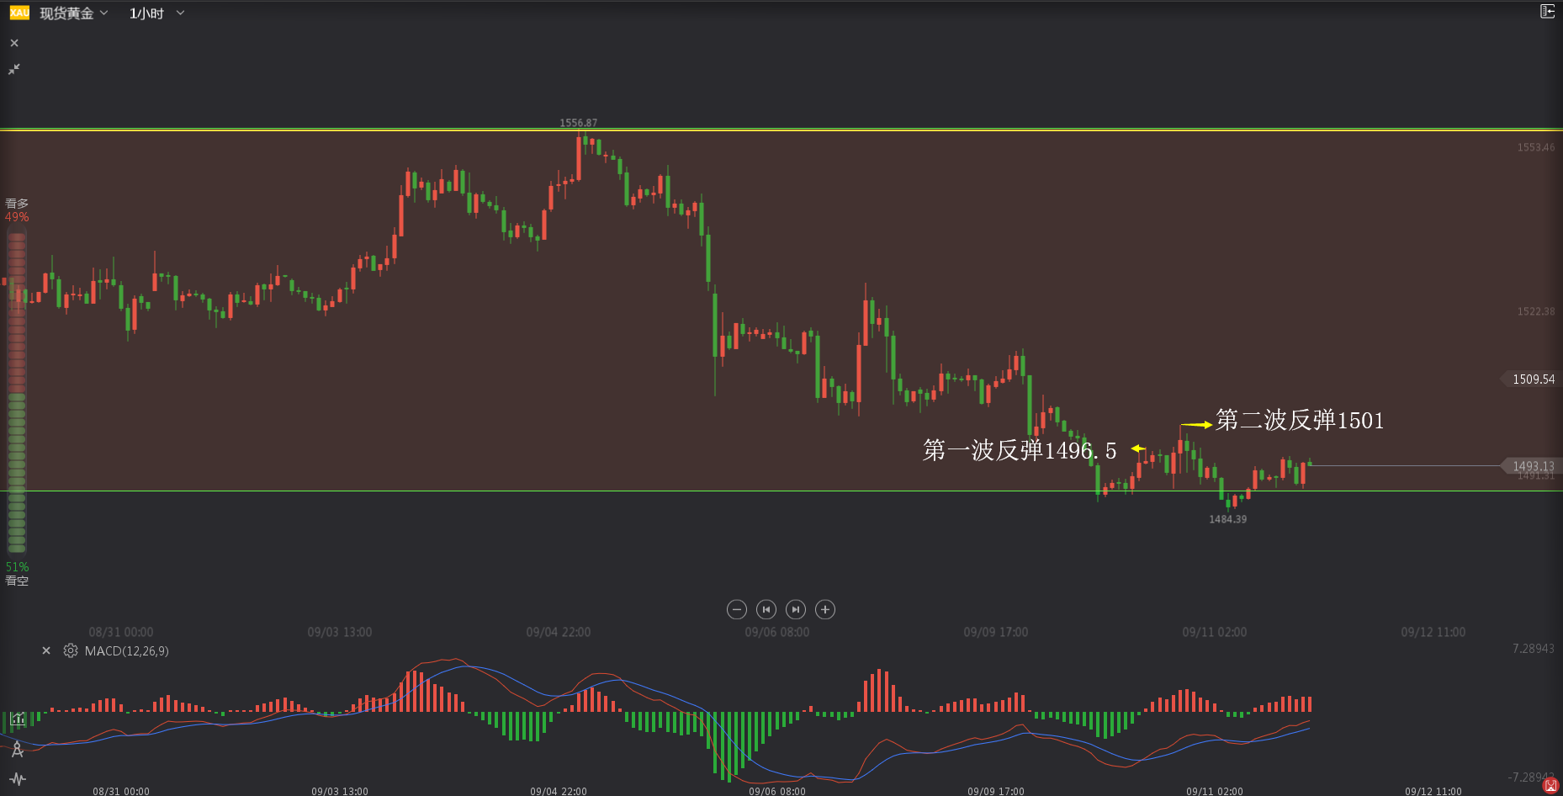
Task: Jump to first bar button
Action: point(766,609)
